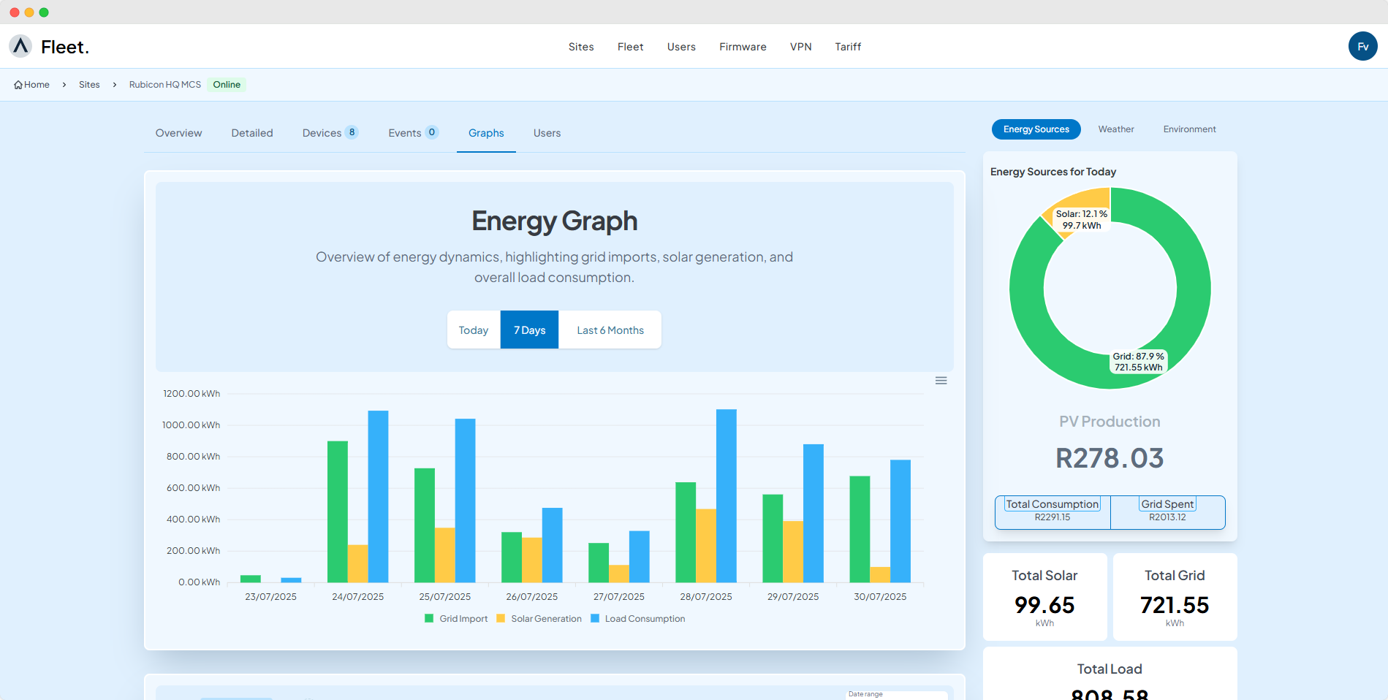This screenshot has height=700, width=1388.
Task: Switch to the Detailed tab
Action: 251,132
